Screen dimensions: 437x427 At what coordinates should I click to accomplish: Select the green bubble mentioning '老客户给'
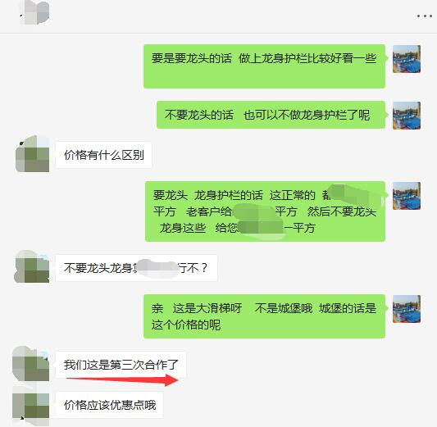pos(266,211)
